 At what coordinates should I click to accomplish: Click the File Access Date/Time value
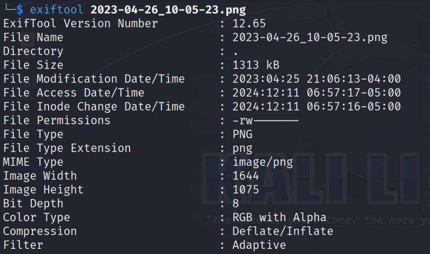click(x=317, y=93)
